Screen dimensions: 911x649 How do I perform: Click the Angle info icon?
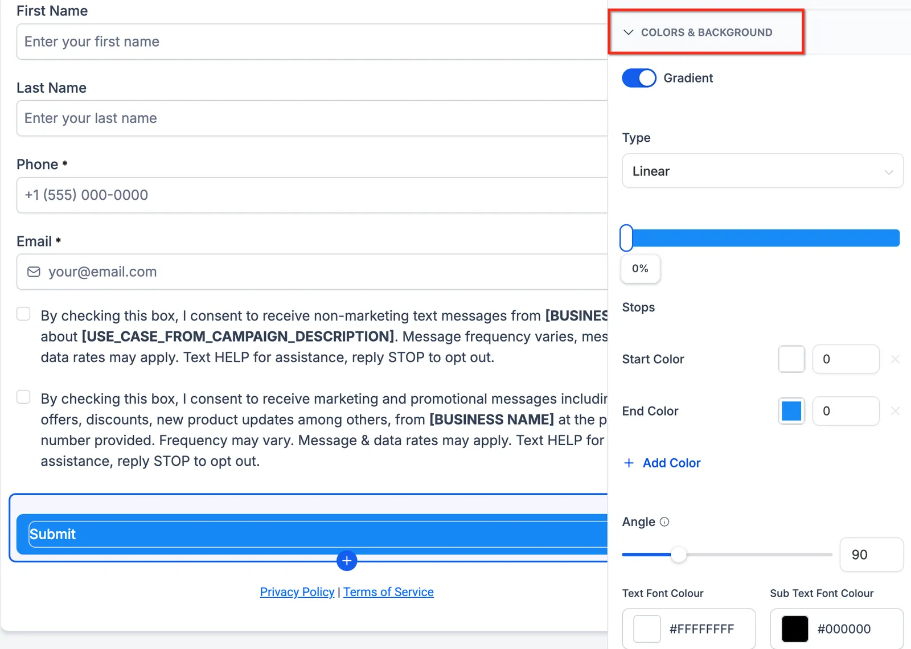pyautogui.click(x=664, y=522)
